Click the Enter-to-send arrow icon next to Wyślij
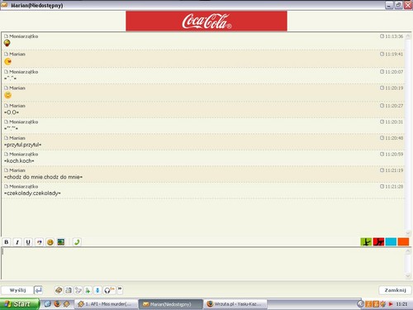The width and height of the screenshot is (413, 310). (x=38, y=290)
